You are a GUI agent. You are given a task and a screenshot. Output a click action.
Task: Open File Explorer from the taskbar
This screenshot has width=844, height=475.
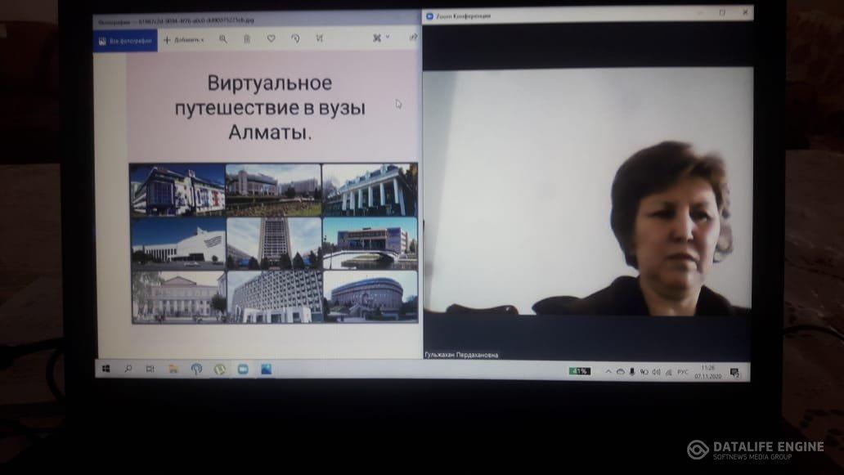(173, 370)
